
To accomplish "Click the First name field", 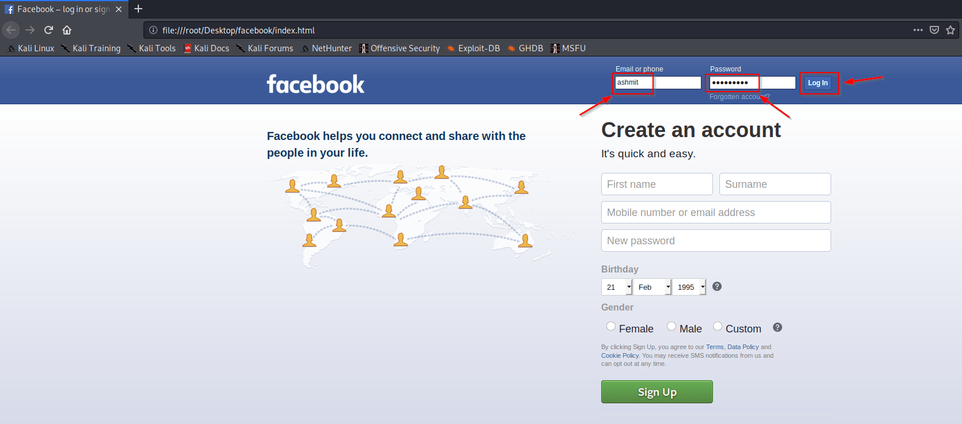I will point(657,184).
